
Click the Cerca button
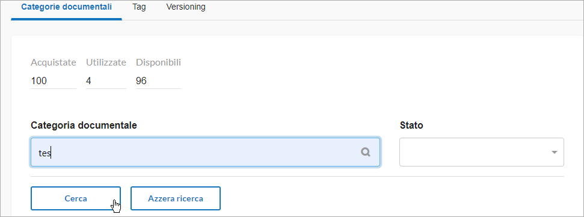click(x=76, y=198)
